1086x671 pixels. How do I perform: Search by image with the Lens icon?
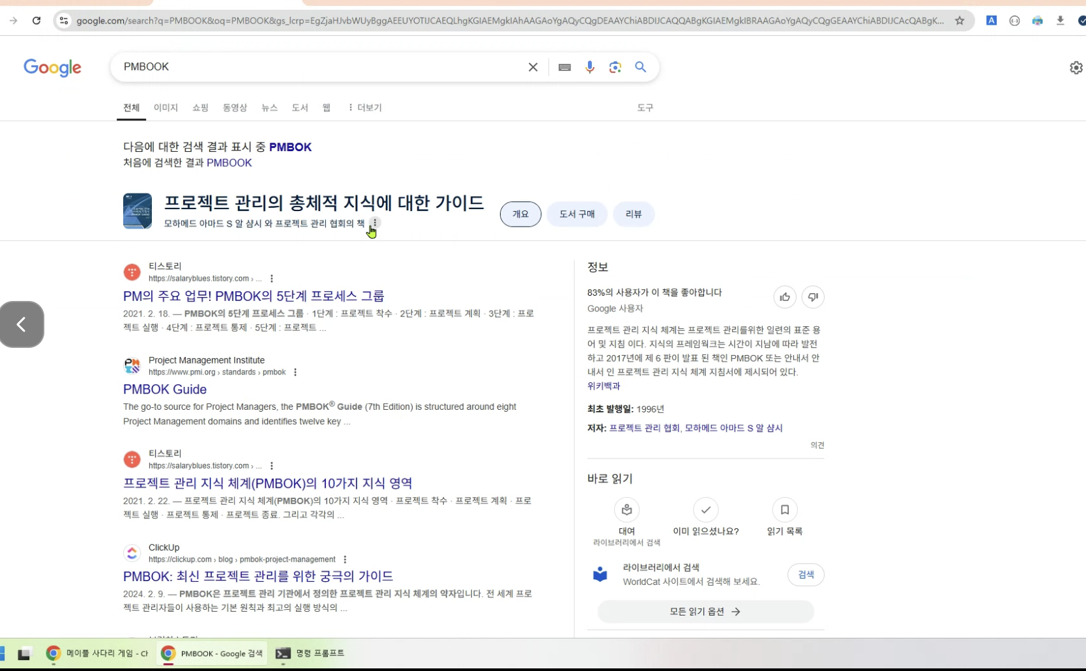click(615, 67)
